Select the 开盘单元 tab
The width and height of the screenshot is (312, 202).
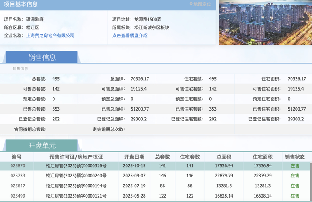[42, 146]
